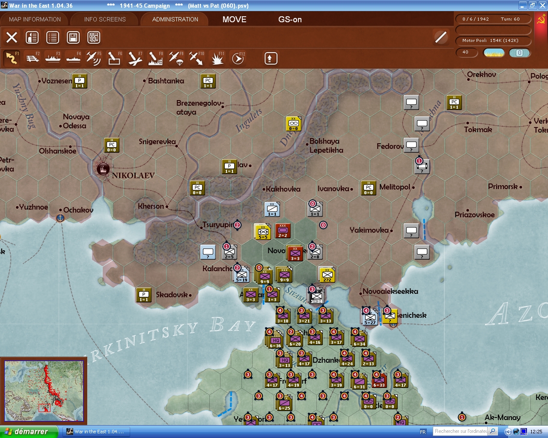Click the F11 explosion mode icon
Viewport: 548px width, 438px height.
[x=217, y=58]
